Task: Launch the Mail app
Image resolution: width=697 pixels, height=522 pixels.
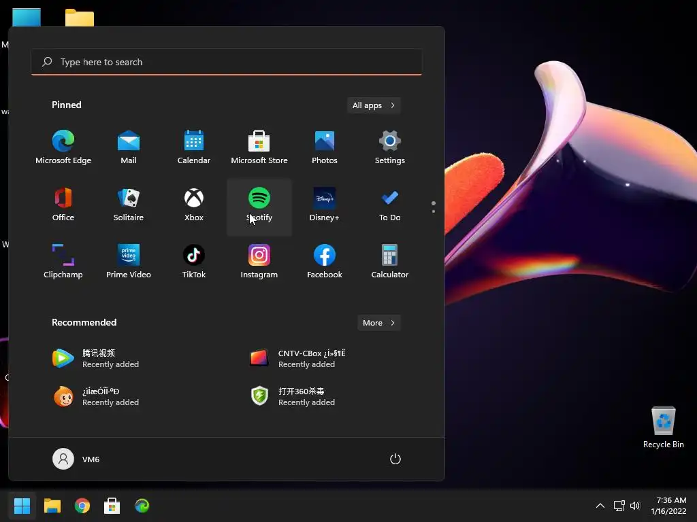Action: pyautogui.click(x=129, y=147)
